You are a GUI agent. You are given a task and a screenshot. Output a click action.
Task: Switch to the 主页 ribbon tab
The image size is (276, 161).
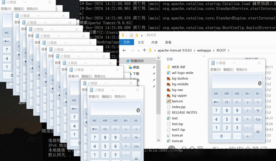pyautogui.click(x=141, y=42)
